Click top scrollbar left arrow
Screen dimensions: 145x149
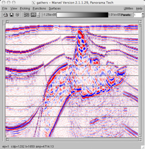point(7,22)
